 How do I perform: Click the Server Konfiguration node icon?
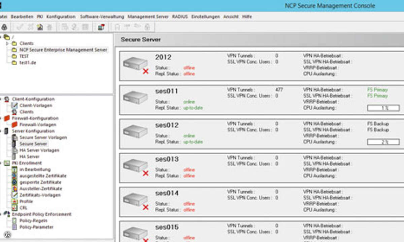[6, 131]
